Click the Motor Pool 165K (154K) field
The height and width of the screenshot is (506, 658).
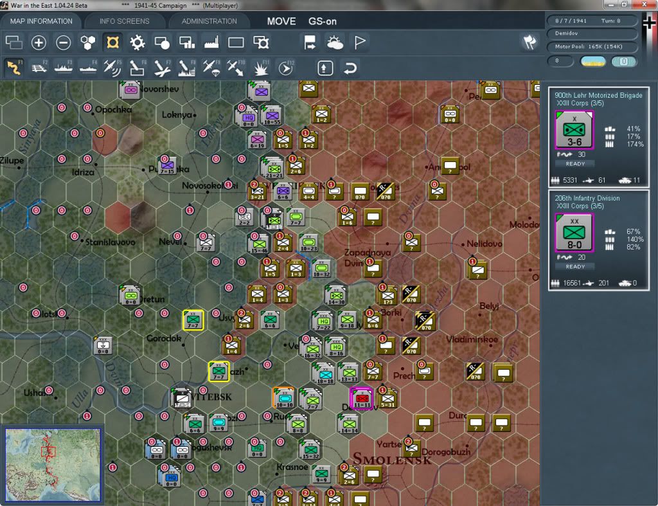click(x=591, y=46)
